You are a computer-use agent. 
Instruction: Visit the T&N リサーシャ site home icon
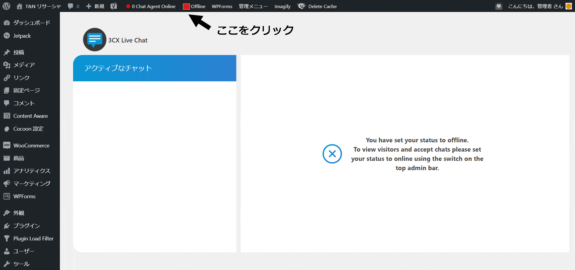[19, 6]
